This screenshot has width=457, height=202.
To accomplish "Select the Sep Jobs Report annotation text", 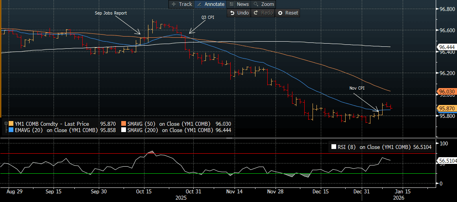I will tap(111, 13).
